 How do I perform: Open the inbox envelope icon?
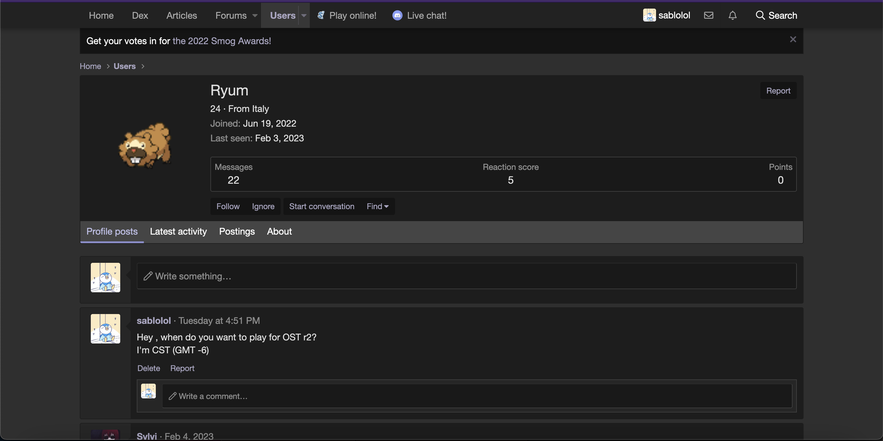point(708,15)
